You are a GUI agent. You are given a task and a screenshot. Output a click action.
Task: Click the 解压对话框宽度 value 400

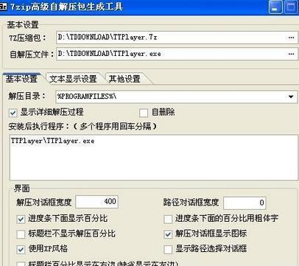pyautogui.click(x=97, y=202)
